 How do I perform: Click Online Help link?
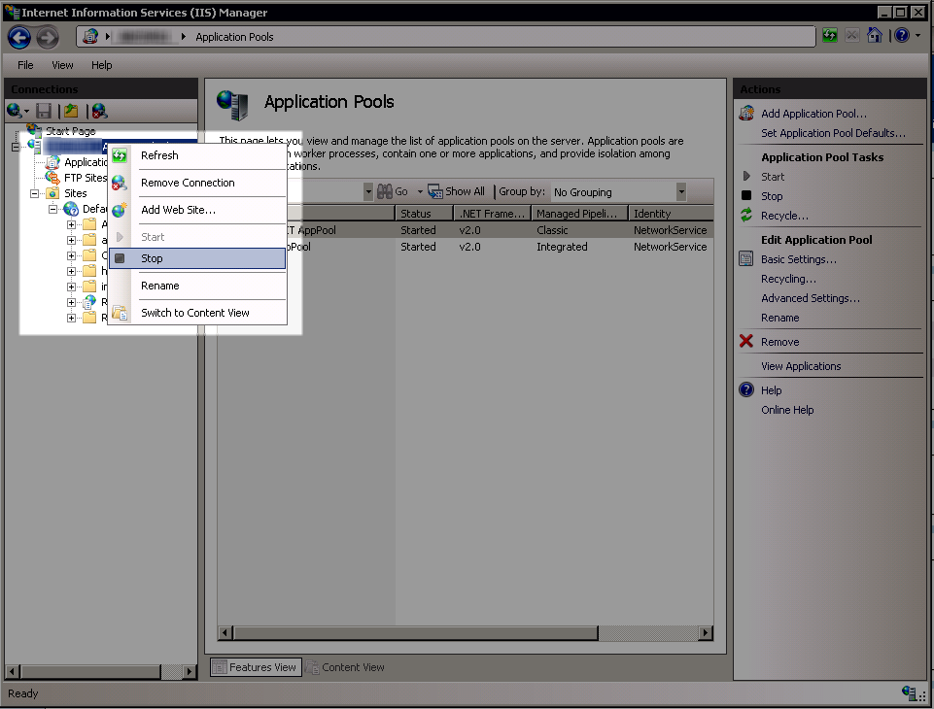tap(787, 410)
